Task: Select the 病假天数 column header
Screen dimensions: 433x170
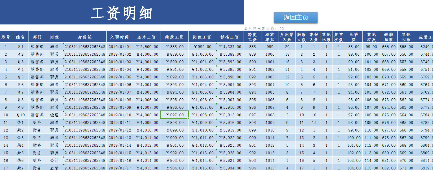Action: [x=301, y=37]
